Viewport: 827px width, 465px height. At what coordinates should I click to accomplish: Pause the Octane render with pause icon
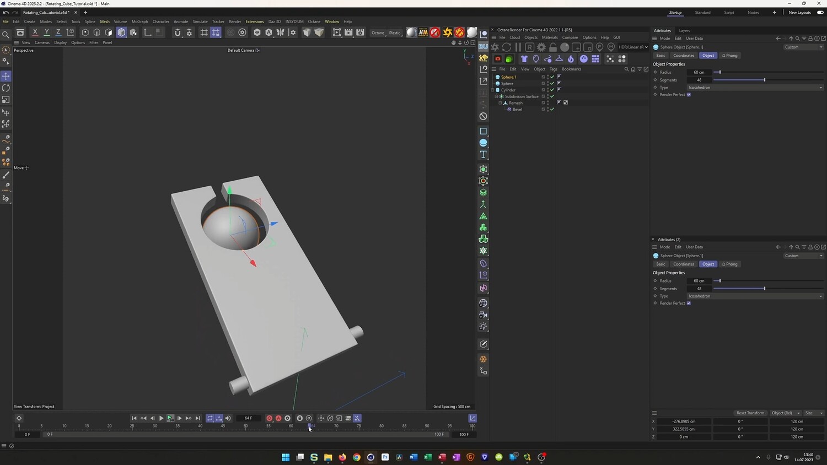[x=518, y=47]
